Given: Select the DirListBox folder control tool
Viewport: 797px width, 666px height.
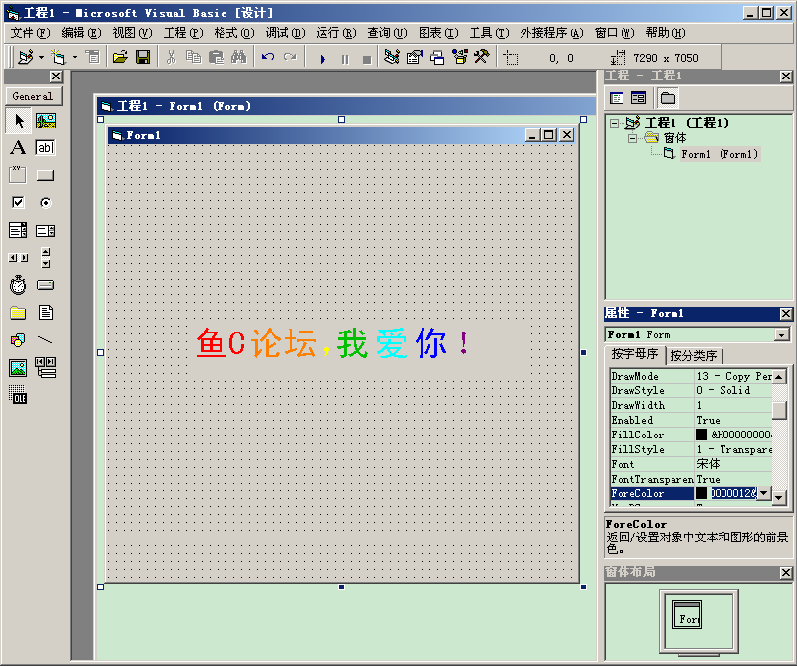Looking at the screenshot, I should click(x=19, y=313).
